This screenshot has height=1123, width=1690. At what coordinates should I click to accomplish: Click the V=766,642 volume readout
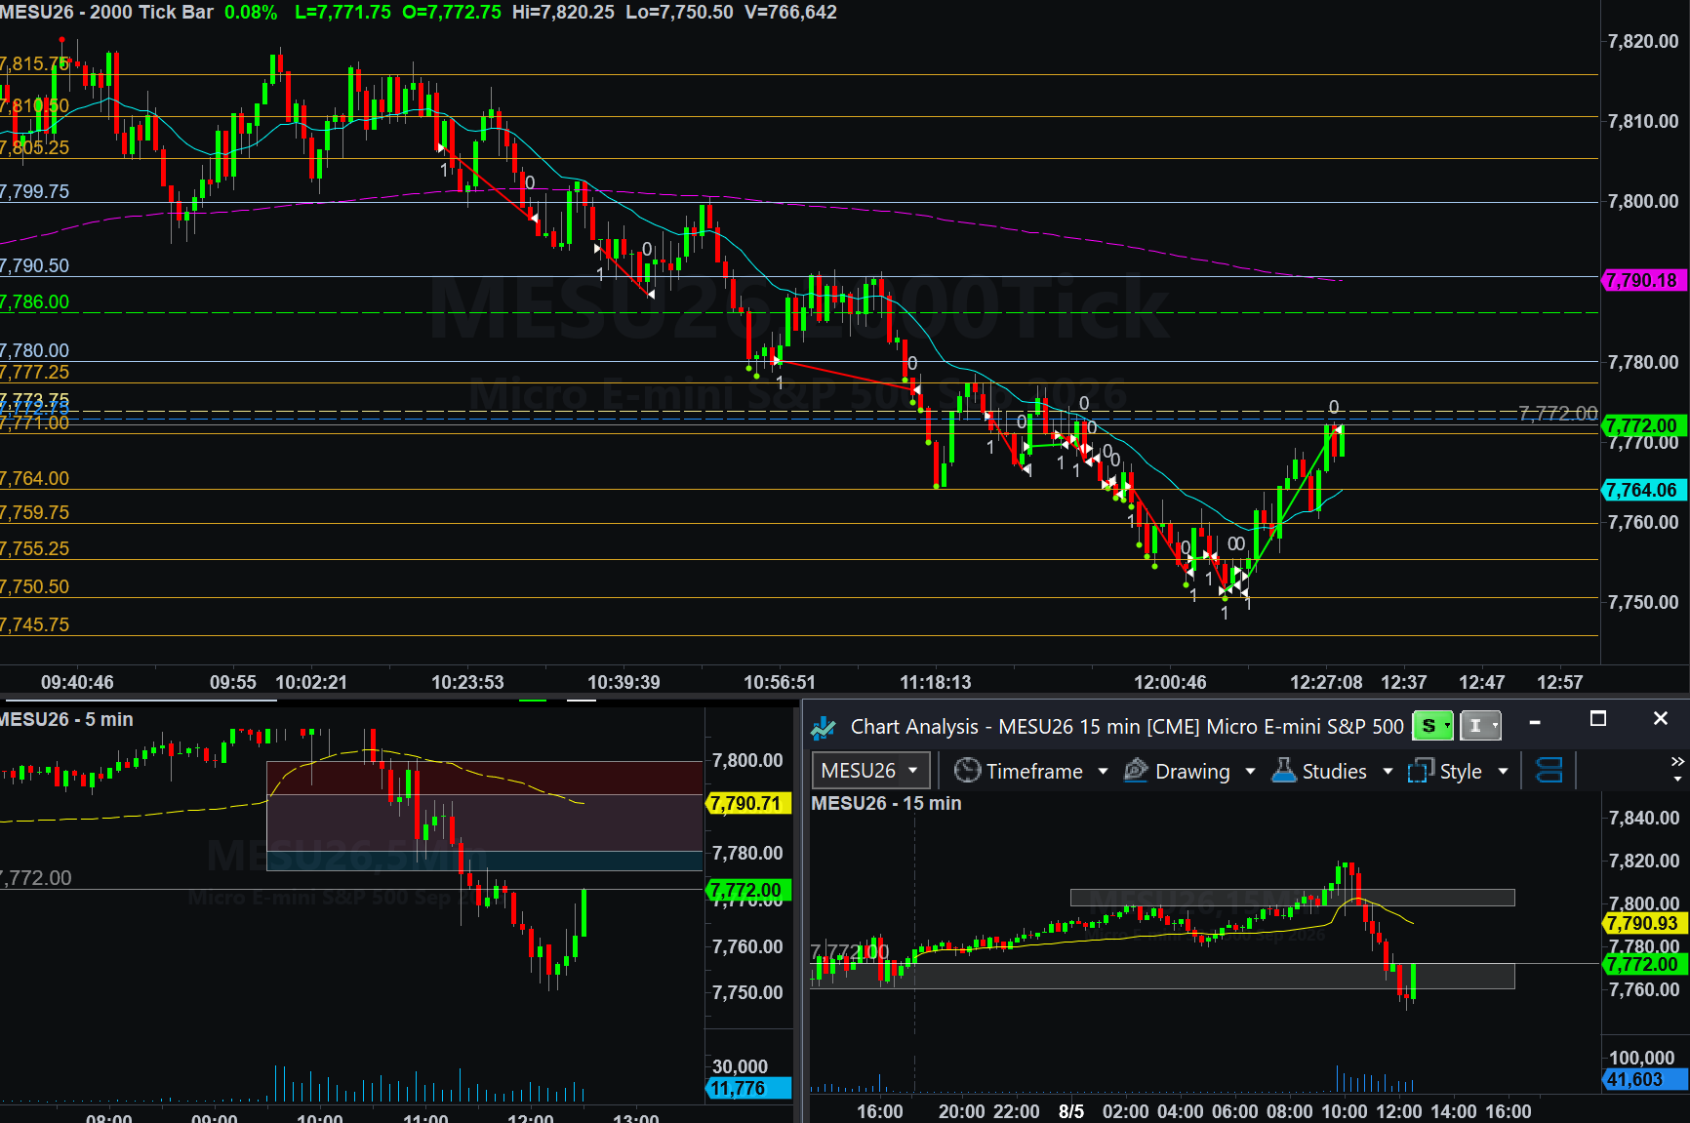pos(790,13)
